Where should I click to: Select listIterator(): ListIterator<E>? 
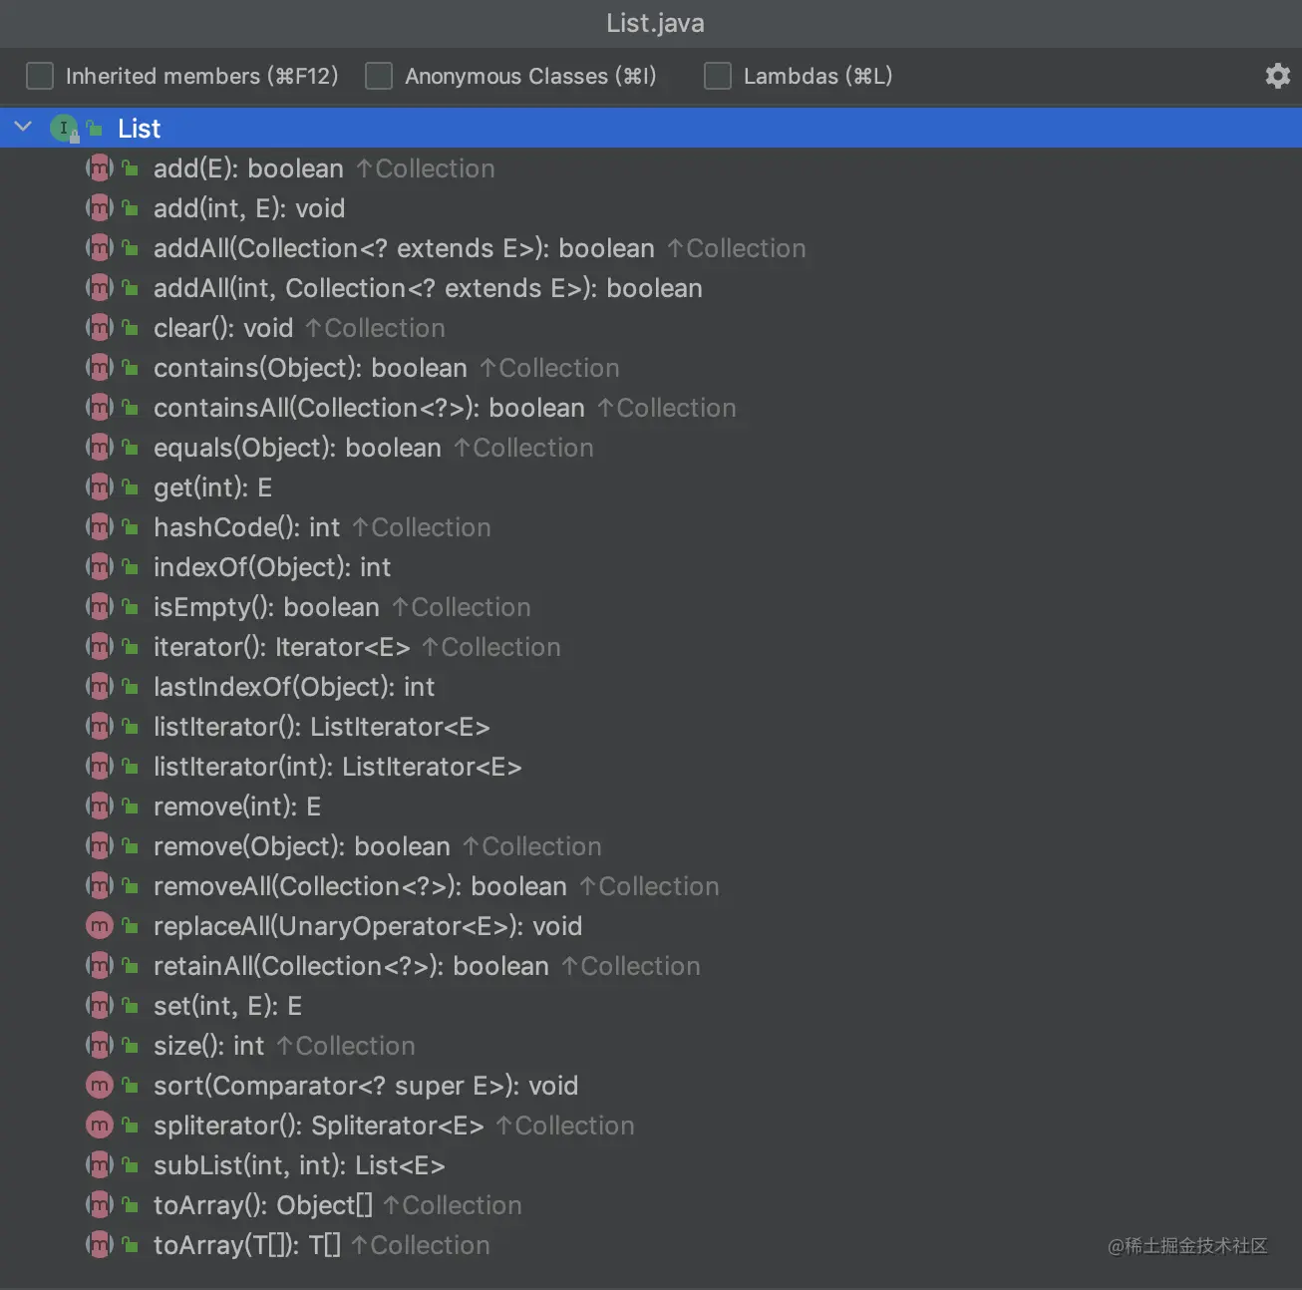coord(321,727)
